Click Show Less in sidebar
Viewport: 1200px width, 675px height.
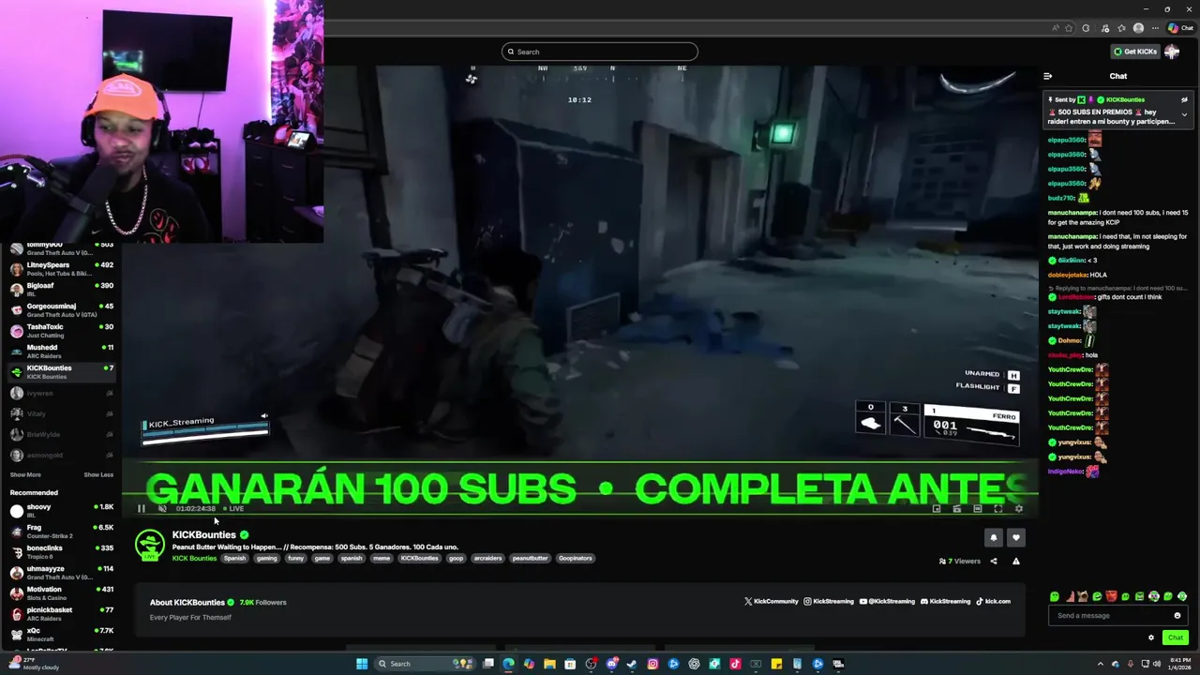tap(98, 475)
